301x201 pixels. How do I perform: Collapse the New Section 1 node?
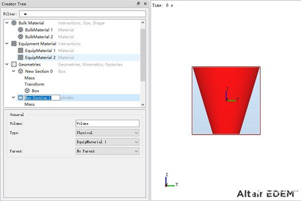pyautogui.click(x=14, y=97)
